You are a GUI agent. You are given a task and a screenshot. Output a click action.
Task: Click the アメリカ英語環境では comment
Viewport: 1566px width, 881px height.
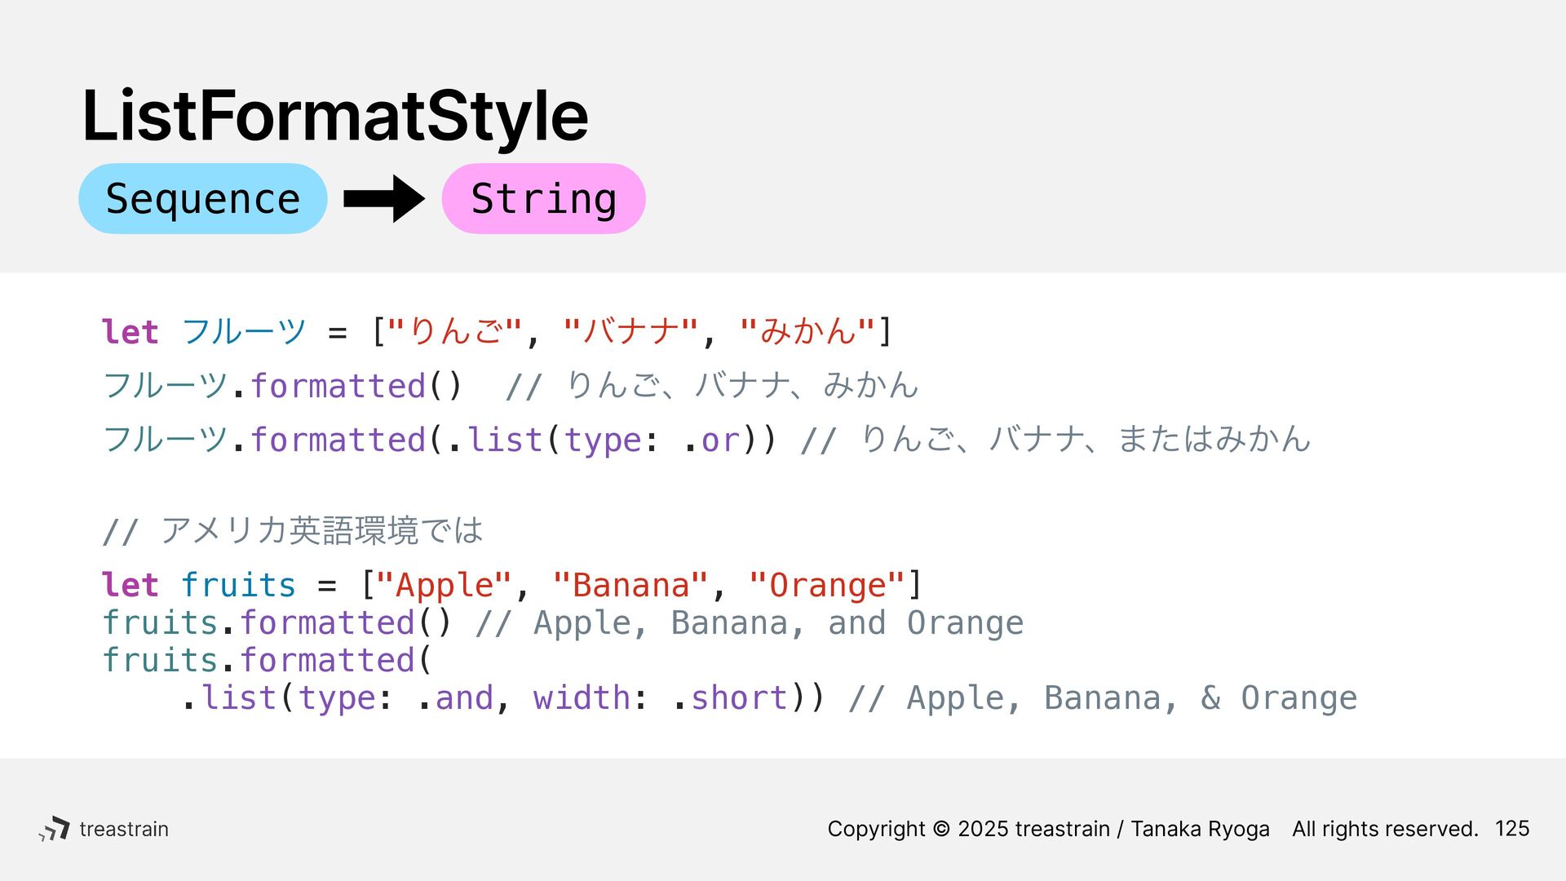(x=293, y=531)
